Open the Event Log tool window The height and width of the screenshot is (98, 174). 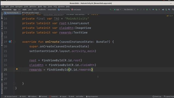pyautogui.click(x=157, y=97)
